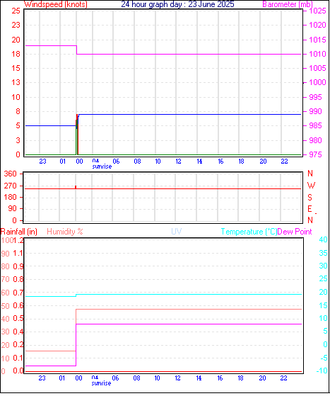Click the "UV" legend label
Screen dimensions: 330x396
[177, 232]
